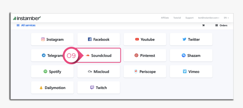Click the Mixcloud cloud icon
The height and width of the screenshot is (108, 243).
(90, 72)
